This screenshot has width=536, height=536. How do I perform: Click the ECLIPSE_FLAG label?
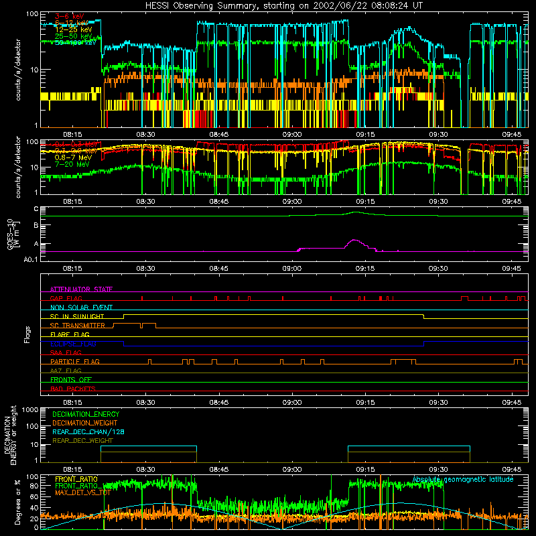pyautogui.click(x=73, y=344)
